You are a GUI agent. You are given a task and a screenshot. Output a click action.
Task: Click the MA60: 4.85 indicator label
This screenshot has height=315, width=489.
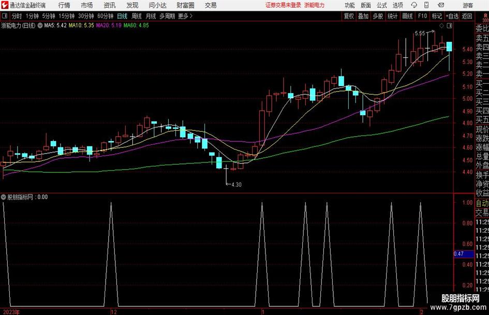coord(136,25)
